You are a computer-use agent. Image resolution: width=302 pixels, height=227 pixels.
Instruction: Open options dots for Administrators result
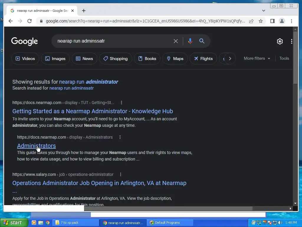[x=120, y=137]
